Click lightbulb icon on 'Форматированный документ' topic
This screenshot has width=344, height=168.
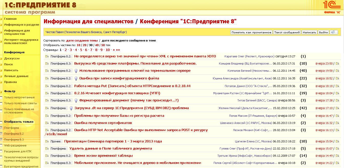point(76,101)
